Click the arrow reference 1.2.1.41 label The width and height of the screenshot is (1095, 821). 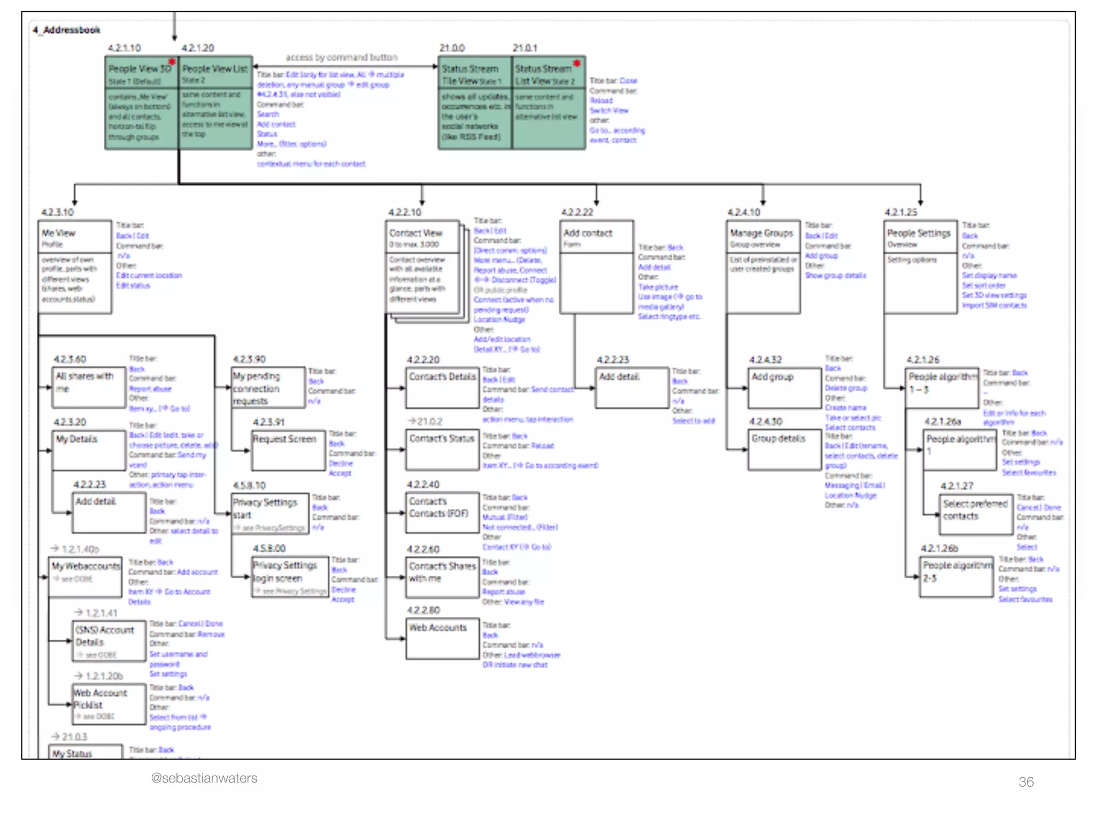96,613
